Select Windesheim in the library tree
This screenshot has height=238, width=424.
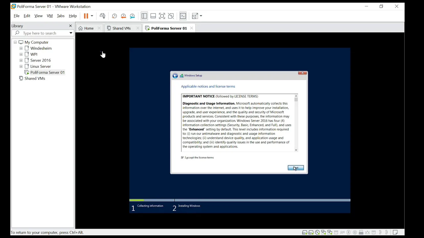41,48
